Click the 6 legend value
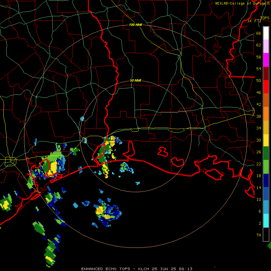The image size is (271, 271). [260, 211]
